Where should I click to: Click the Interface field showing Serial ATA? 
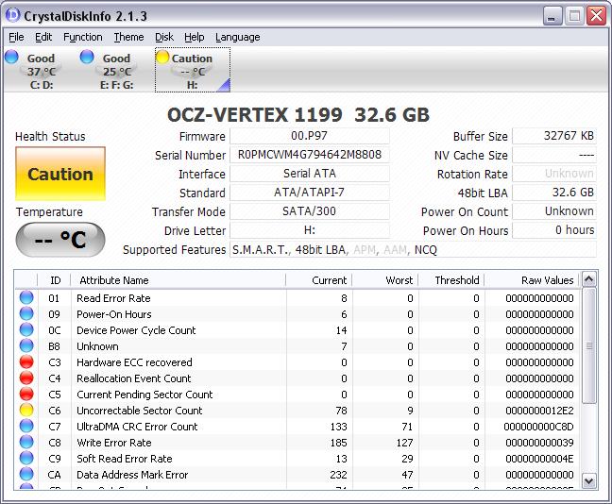point(310,174)
